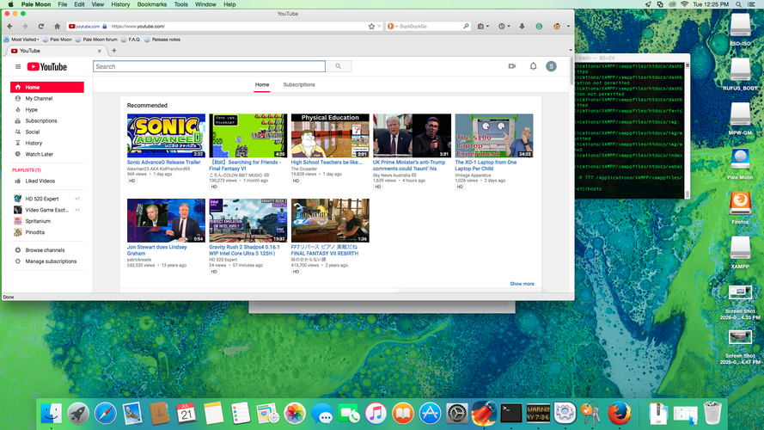Go to the browser home page

pos(57,27)
